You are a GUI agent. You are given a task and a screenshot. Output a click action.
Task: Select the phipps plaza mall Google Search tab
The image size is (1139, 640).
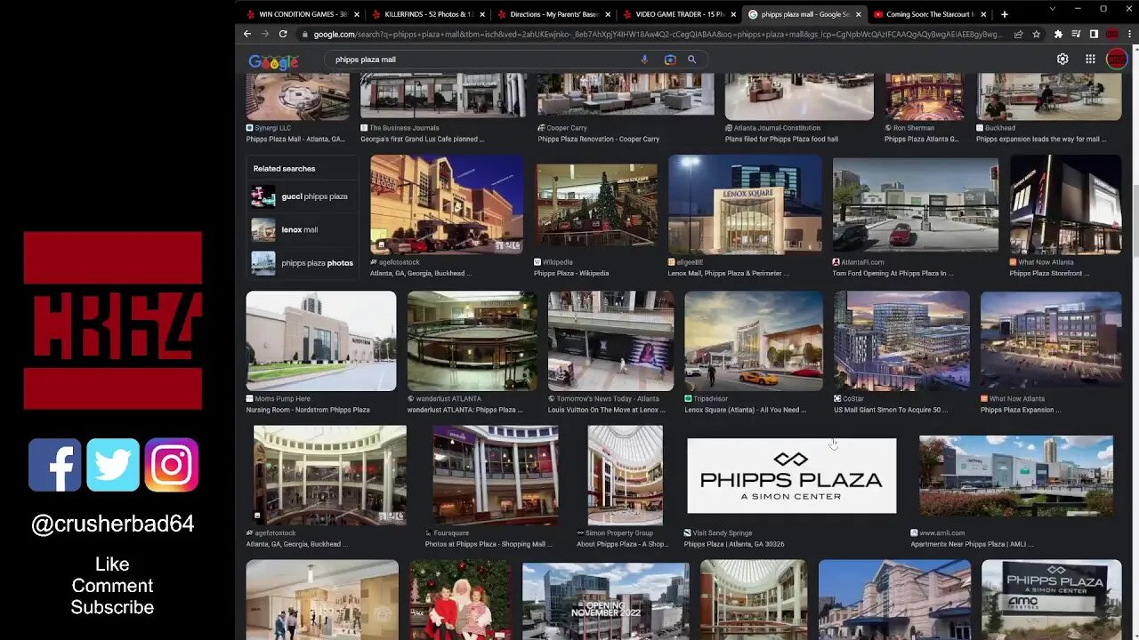pyautogui.click(x=804, y=14)
